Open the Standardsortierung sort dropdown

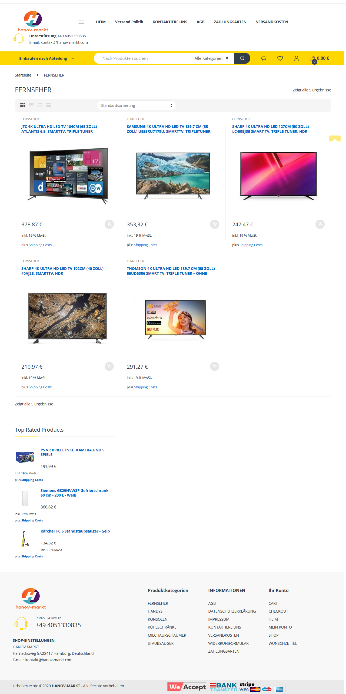pyautogui.click(x=137, y=105)
